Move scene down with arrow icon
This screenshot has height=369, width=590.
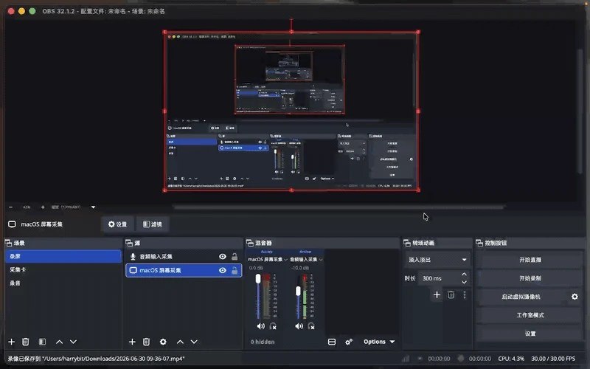point(73,342)
